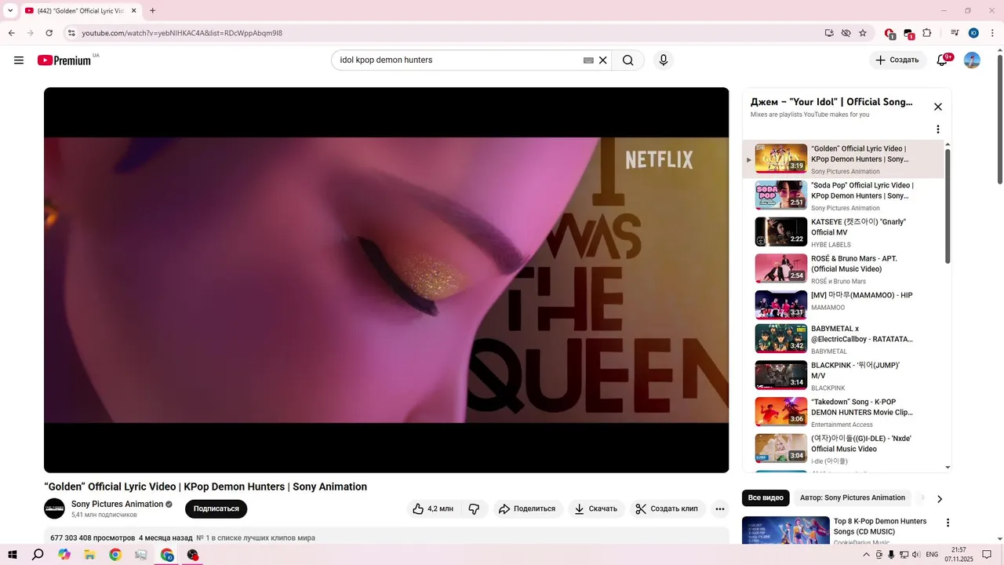1004x565 pixels.
Task: Open Chrome media controls icon
Action: [x=955, y=33]
